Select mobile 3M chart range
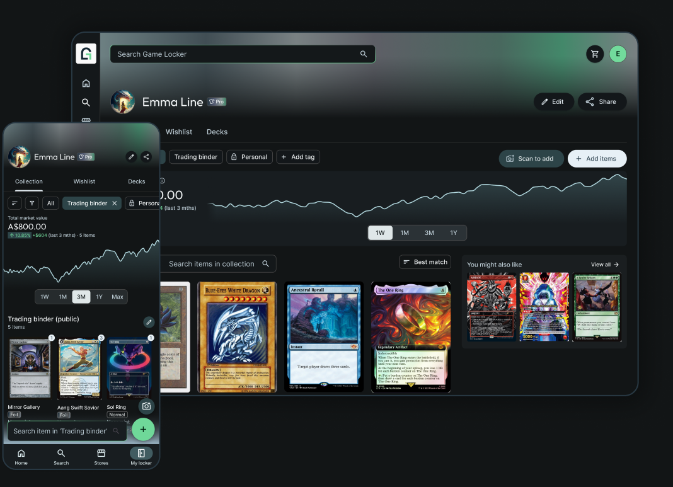 (x=81, y=297)
